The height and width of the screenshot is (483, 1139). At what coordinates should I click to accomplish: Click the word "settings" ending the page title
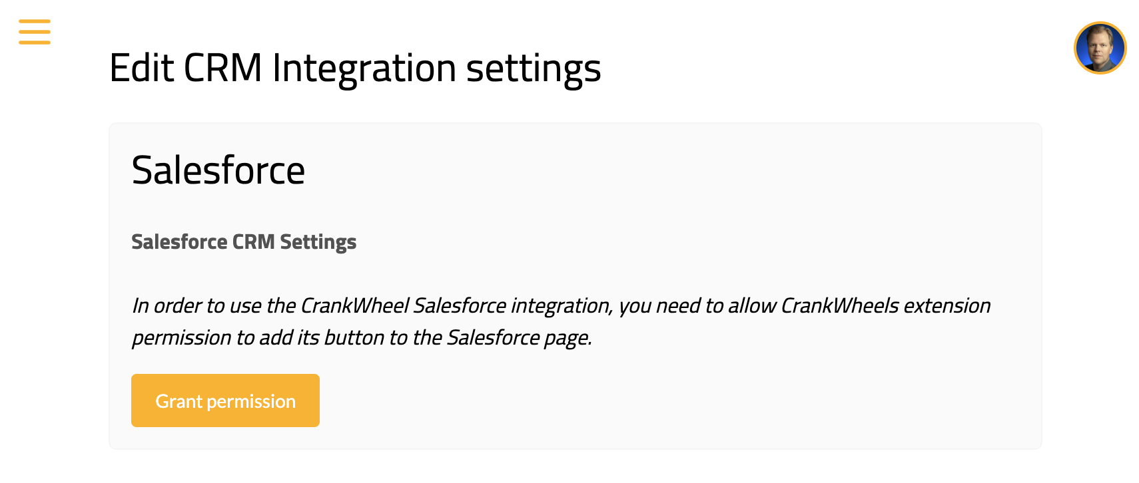pos(533,69)
